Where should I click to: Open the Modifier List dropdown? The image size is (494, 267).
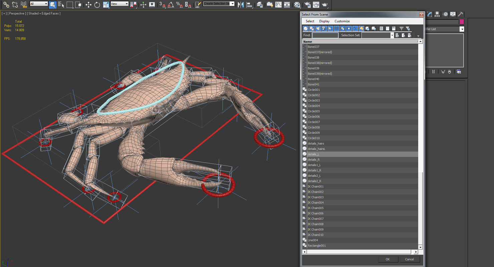[x=462, y=29]
